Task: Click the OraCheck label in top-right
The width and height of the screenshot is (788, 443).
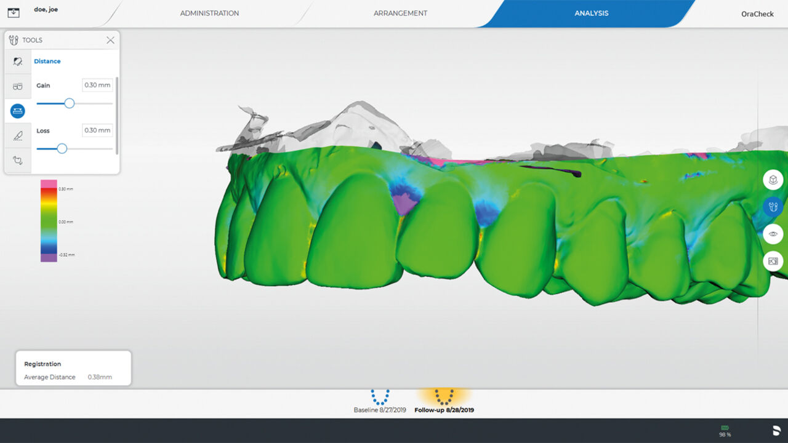Action: 757,14
